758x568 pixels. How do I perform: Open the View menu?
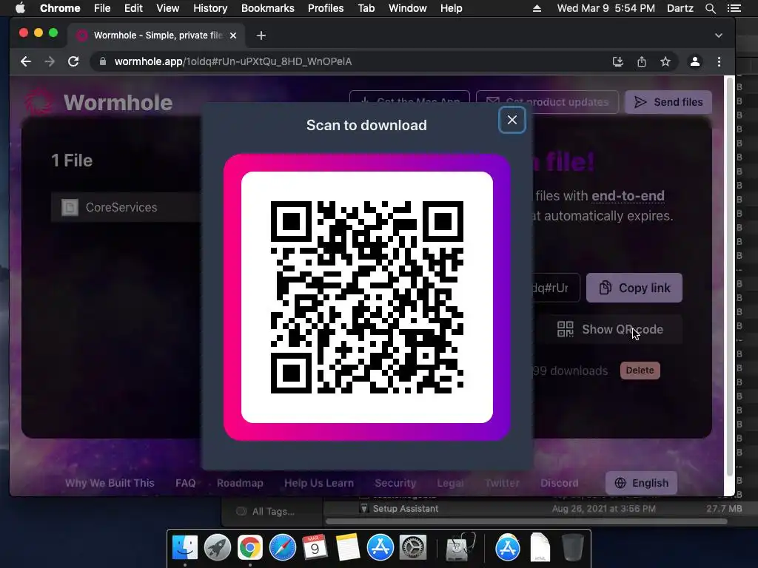pyautogui.click(x=168, y=8)
